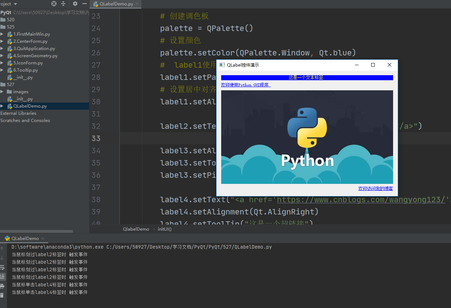Close the QLabel控件演示 window
Viewport: 451px width, 308px height.
389,65
